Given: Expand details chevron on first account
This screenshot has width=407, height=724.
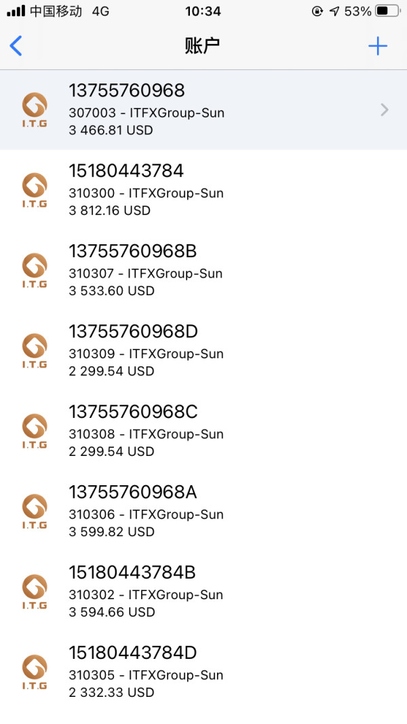Looking at the screenshot, I should [x=385, y=110].
